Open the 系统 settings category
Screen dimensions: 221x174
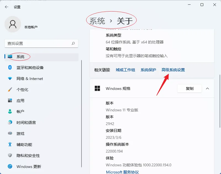click(41, 57)
